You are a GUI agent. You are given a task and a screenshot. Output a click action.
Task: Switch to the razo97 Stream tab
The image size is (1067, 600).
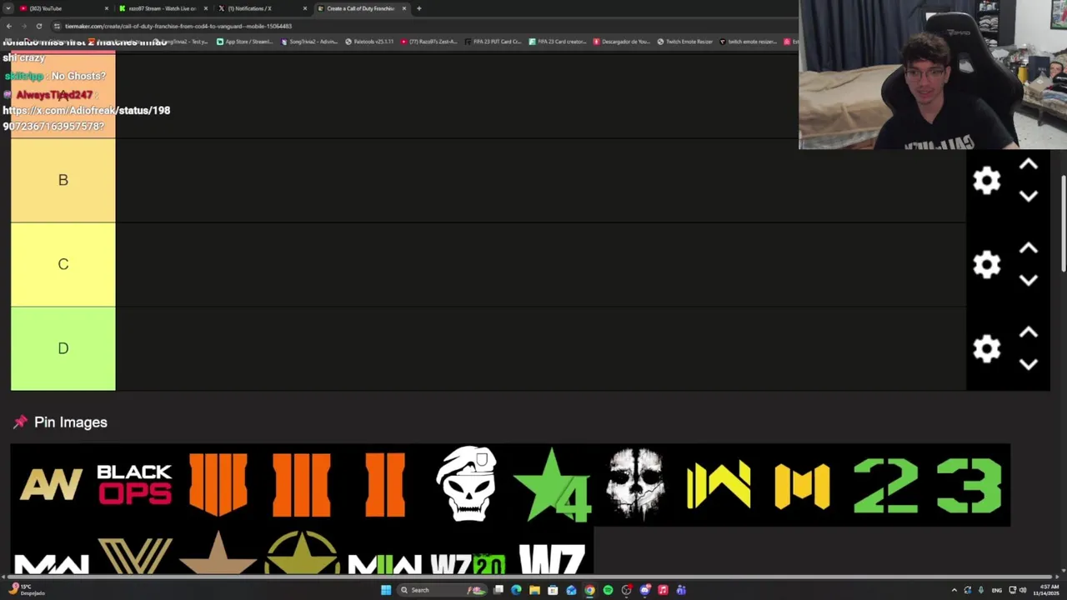[163, 8]
